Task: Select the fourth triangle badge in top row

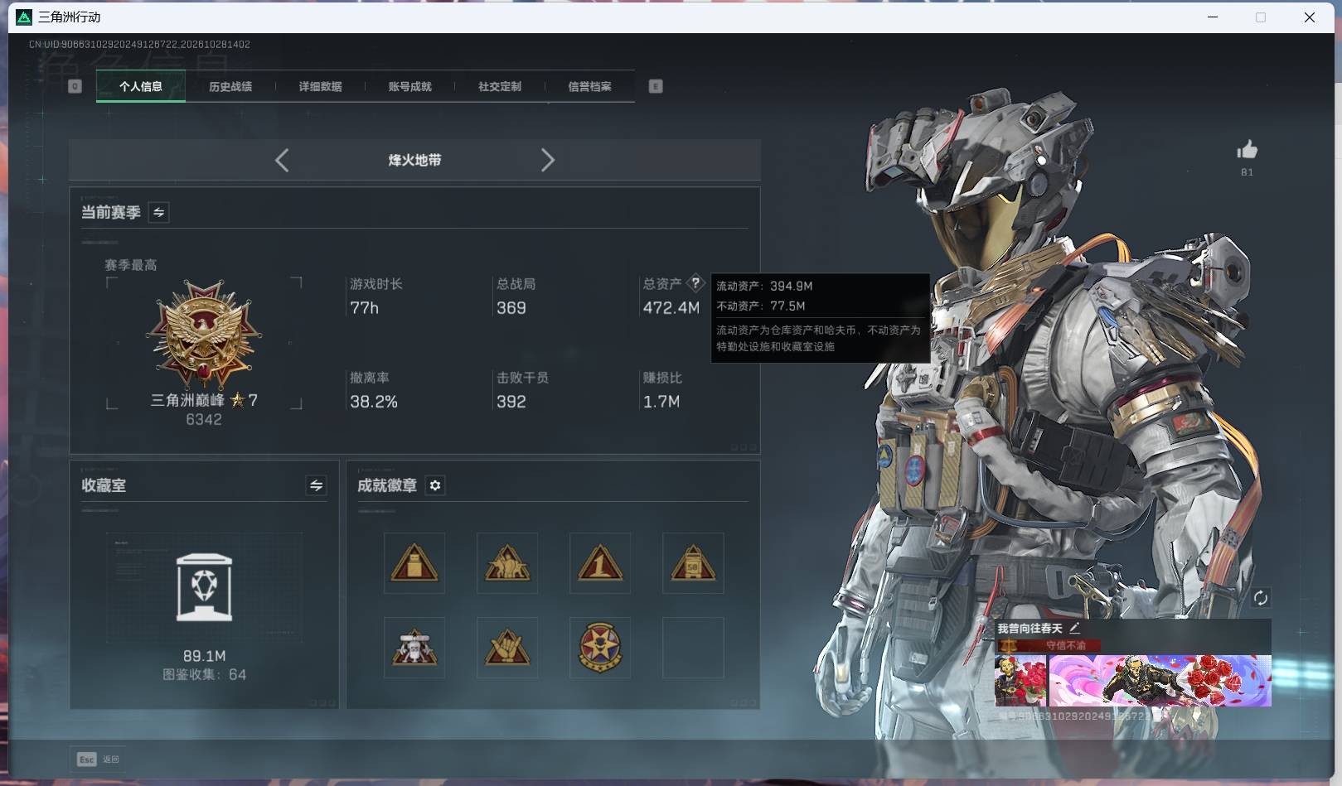Action: click(693, 563)
